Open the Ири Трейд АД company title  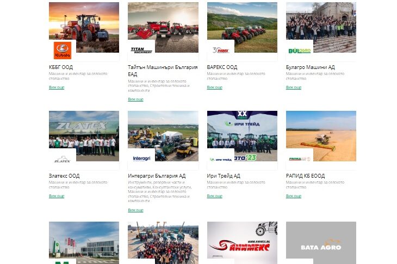224,176
